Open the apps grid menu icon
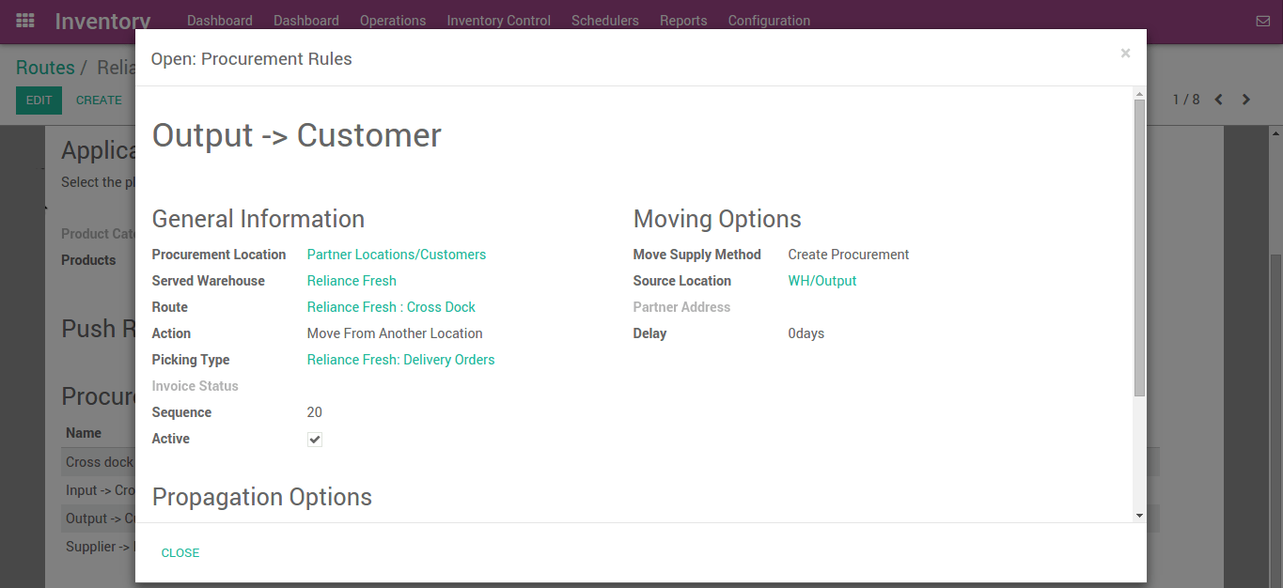This screenshot has height=588, width=1283. [24, 20]
